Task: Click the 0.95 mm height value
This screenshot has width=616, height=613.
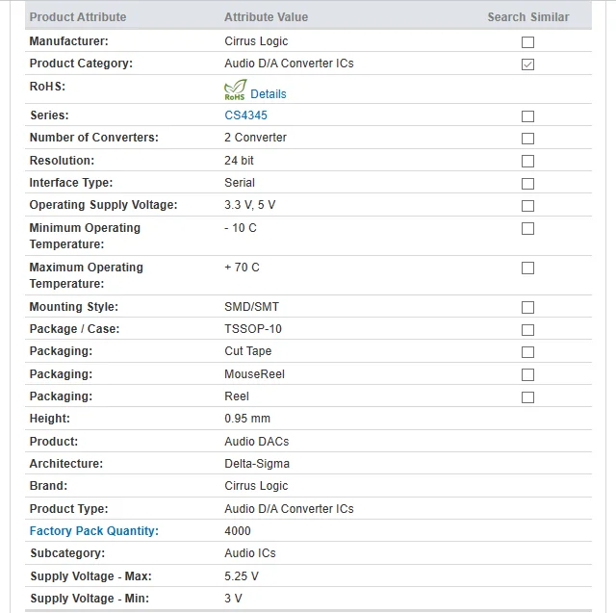Action: coord(247,419)
